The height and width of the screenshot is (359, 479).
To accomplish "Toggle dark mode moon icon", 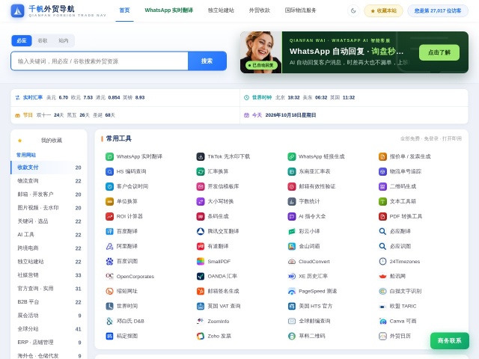I will 353,10.
